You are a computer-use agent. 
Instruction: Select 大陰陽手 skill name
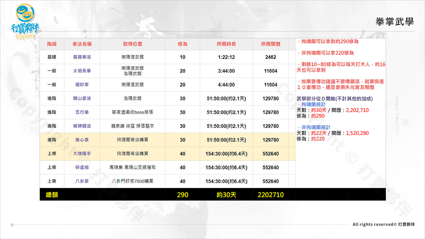pyautogui.click(x=82, y=154)
